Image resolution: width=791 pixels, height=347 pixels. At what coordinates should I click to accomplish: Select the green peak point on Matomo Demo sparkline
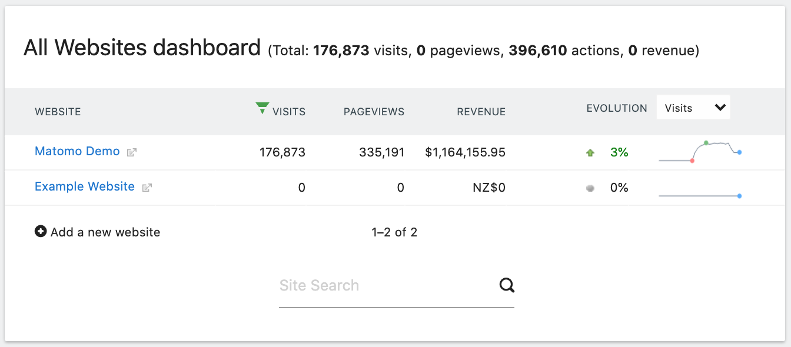tap(706, 141)
